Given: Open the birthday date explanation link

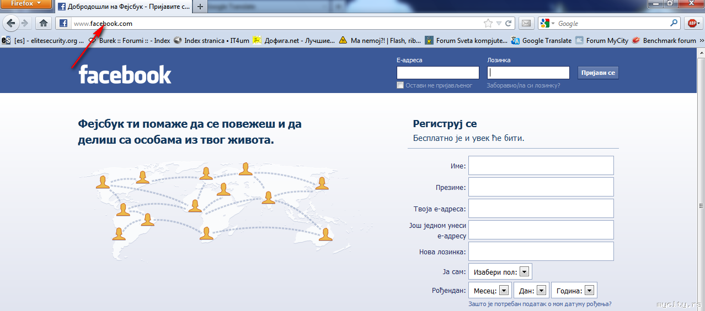Looking at the screenshot, I should pyautogui.click(x=540, y=304).
